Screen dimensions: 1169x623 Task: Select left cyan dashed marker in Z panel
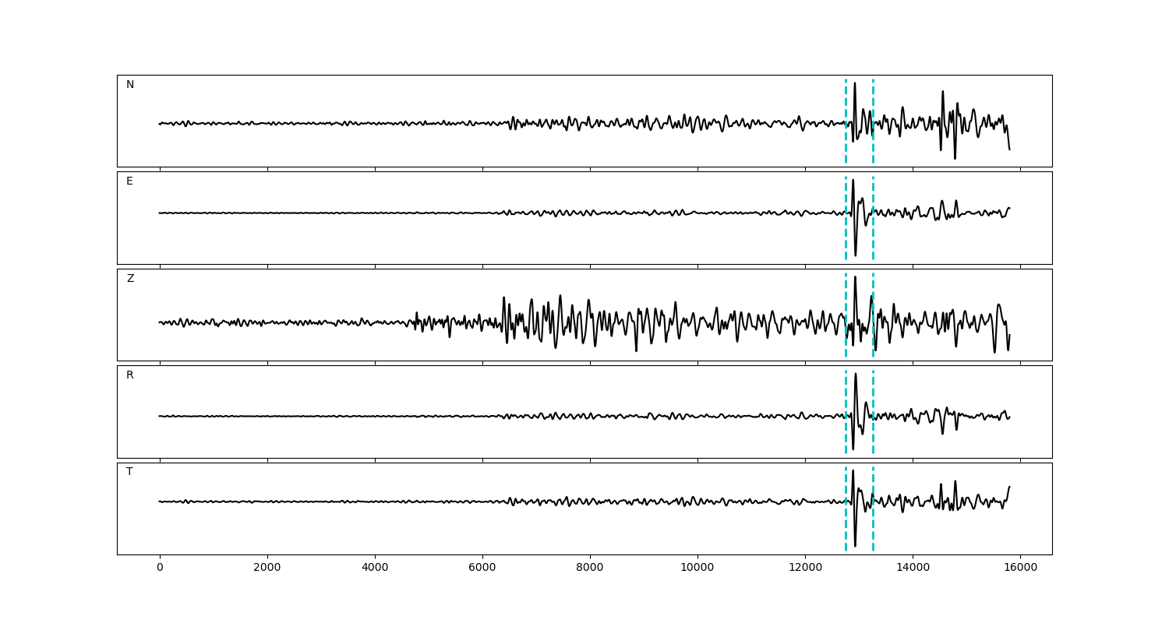[x=846, y=296]
